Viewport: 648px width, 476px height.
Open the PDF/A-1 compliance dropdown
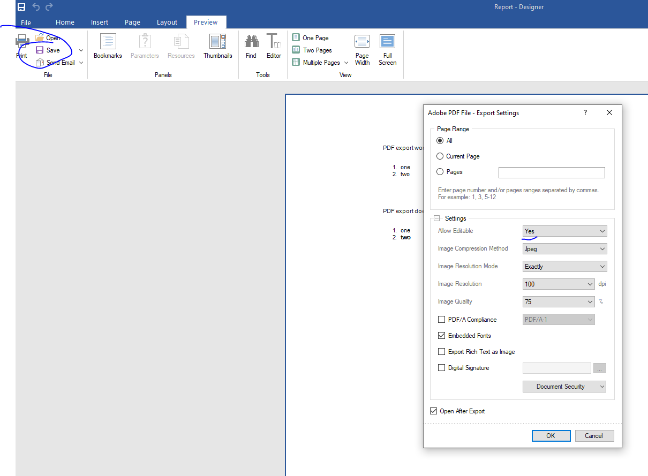(x=559, y=320)
